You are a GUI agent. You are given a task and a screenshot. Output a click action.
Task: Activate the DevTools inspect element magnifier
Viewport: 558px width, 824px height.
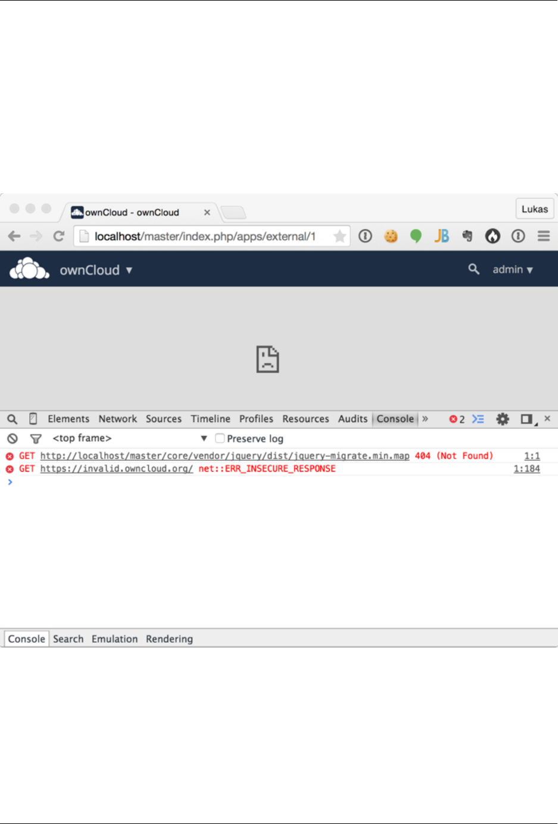pyautogui.click(x=13, y=419)
